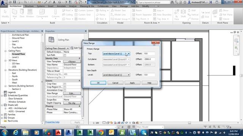The height and width of the screenshot is (136, 243).
Task: Open the View Depth Level dropdown
Action: click(116, 75)
